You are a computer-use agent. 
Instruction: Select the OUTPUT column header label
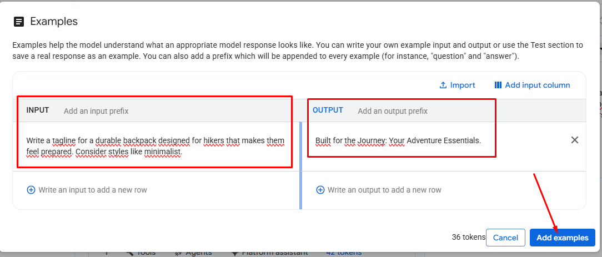[328, 110]
